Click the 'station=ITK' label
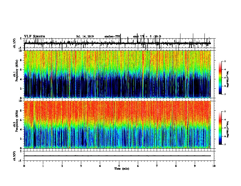241x186 pixels. tap(112, 36)
